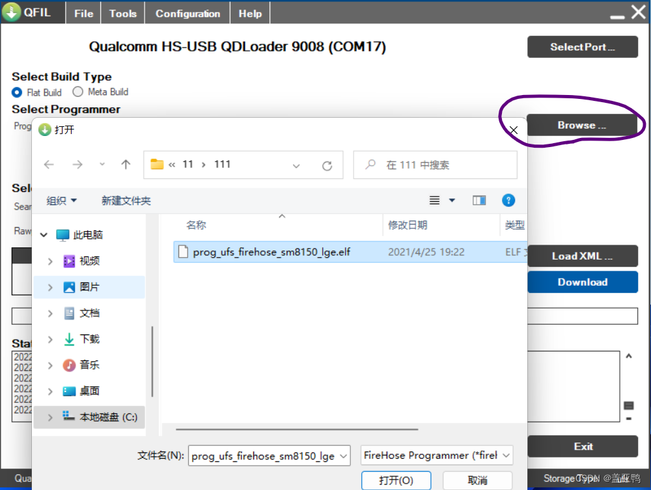Open the Help menu
Image resolution: width=651 pixels, height=490 pixels.
click(250, 13)
